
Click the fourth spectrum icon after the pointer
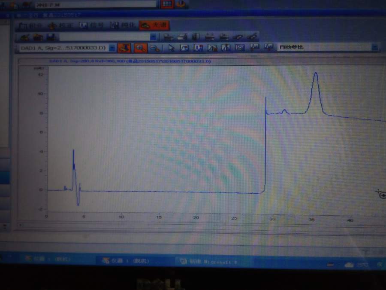click(226, 47)
